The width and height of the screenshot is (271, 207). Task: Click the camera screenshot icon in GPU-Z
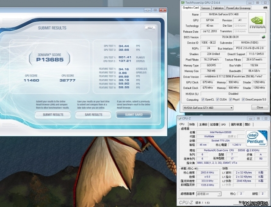point(265,8)
